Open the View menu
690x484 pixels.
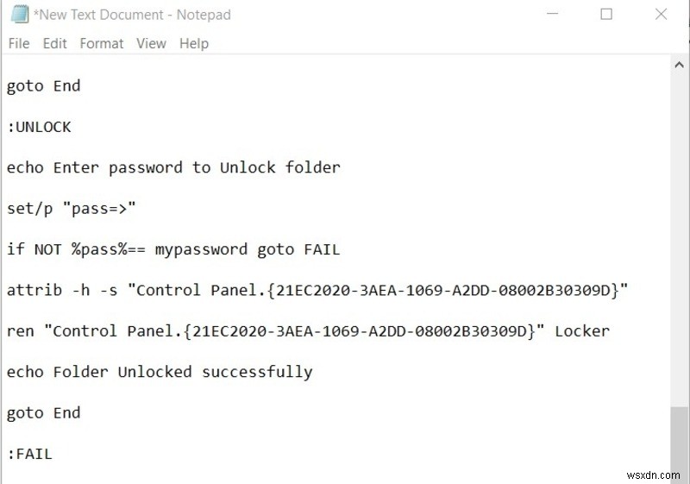point(151,43)
